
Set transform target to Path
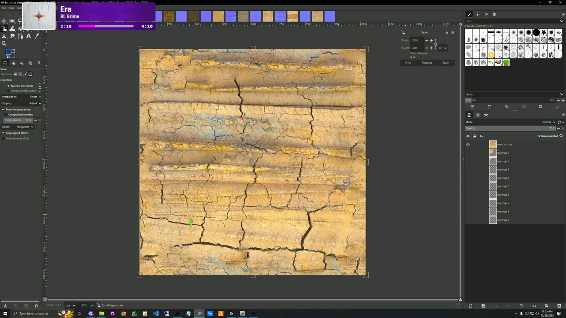[x=25, y=74]
